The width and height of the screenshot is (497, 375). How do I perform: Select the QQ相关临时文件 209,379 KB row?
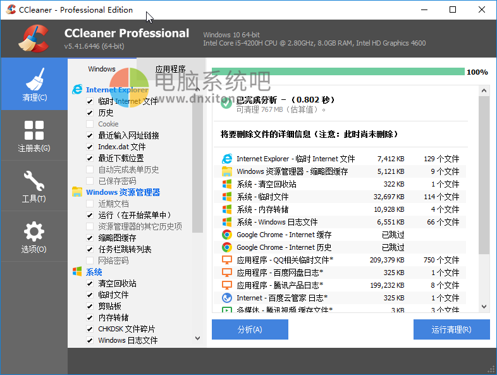340,260
